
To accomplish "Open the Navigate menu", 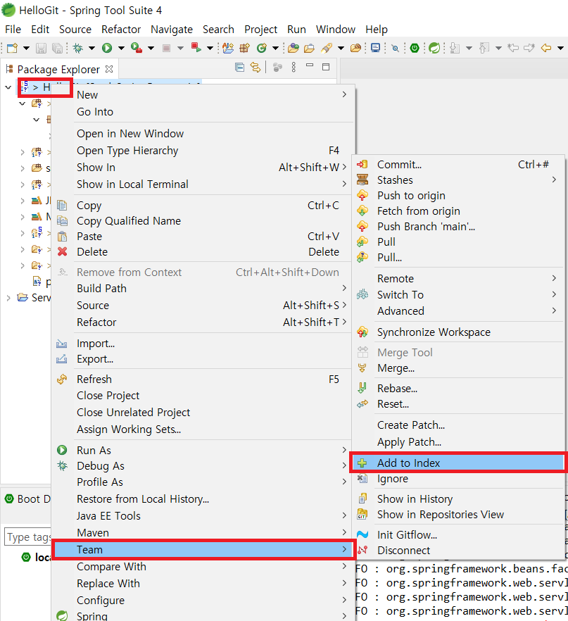I will [x=172, y=30].
